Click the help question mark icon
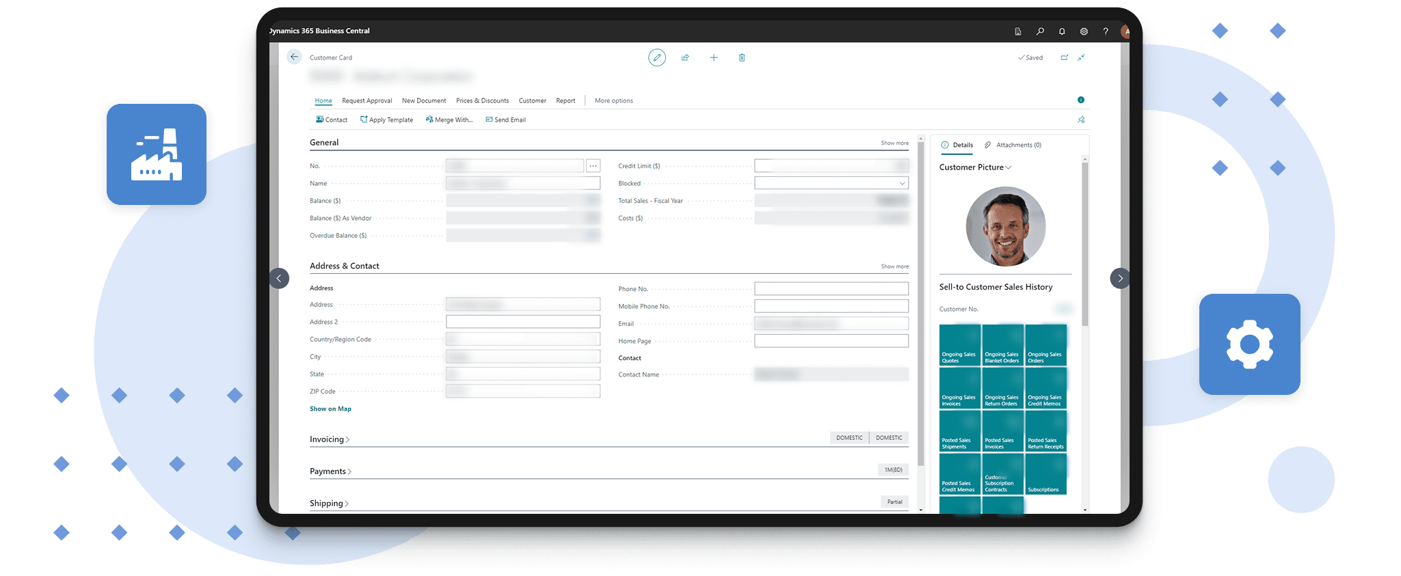The height and width of the screenshot is (576, 1401). click(1106, 31)
